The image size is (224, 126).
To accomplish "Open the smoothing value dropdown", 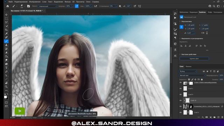I will point(116,6).
